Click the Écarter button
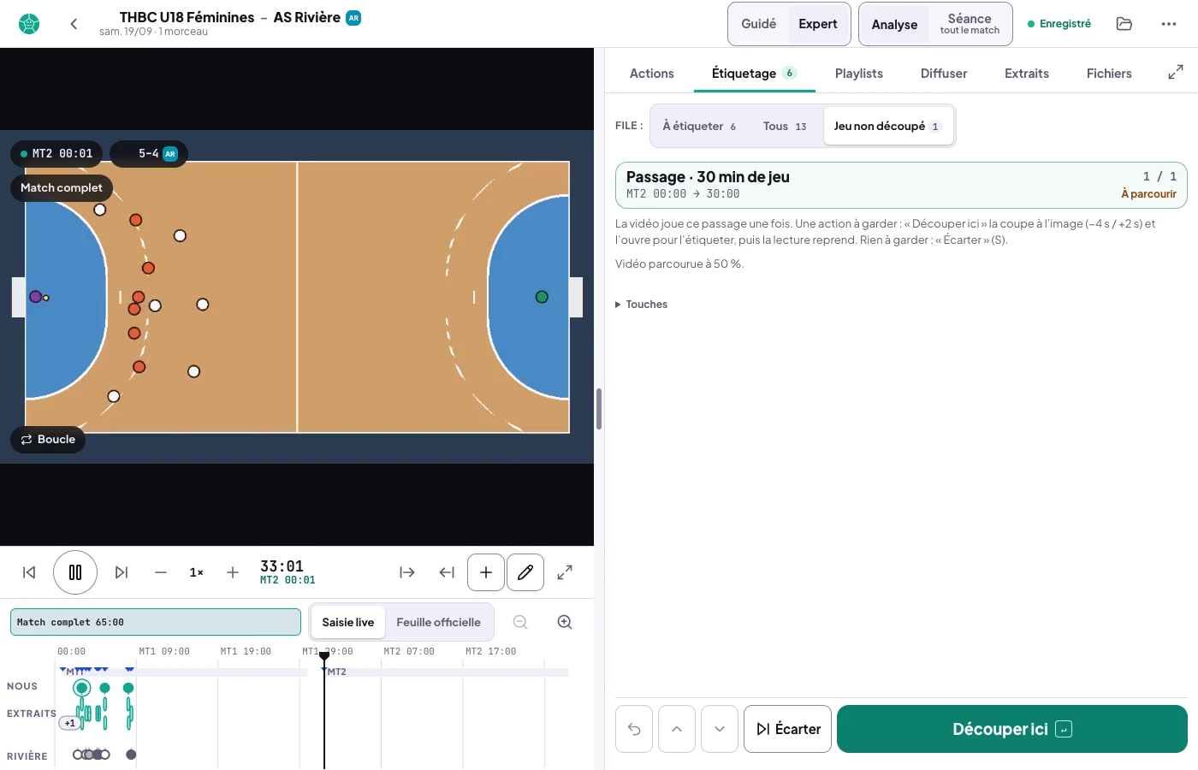 (x=787, y=729)
